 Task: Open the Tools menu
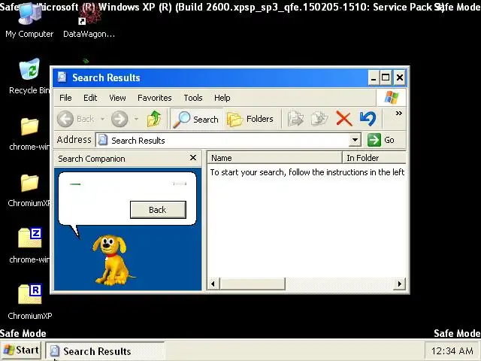pos(193,98)
